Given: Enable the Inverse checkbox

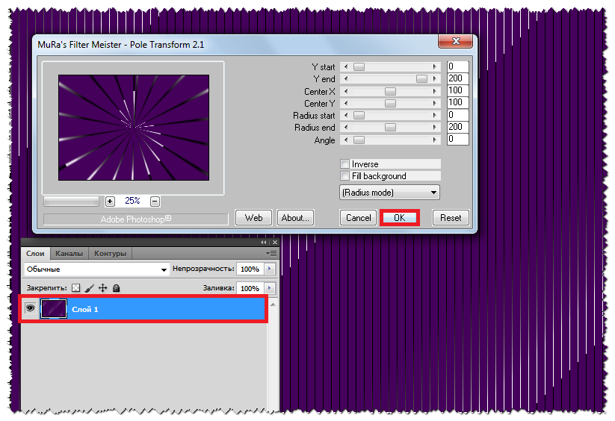Looking at the screenshot, I should (344, 163).
